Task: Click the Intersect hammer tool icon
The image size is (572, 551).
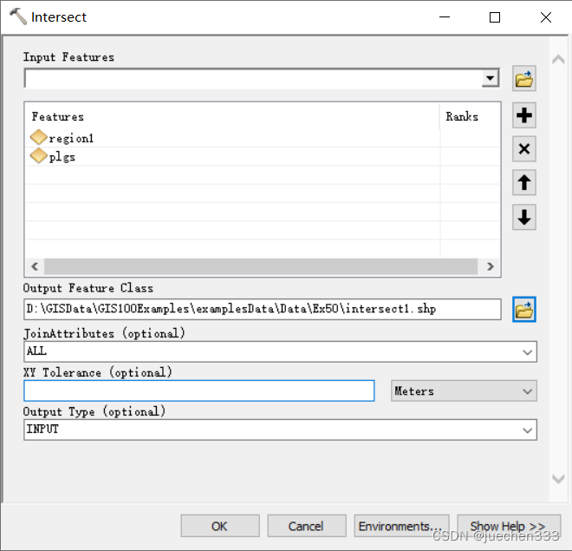Action: (x=18, y=16)
